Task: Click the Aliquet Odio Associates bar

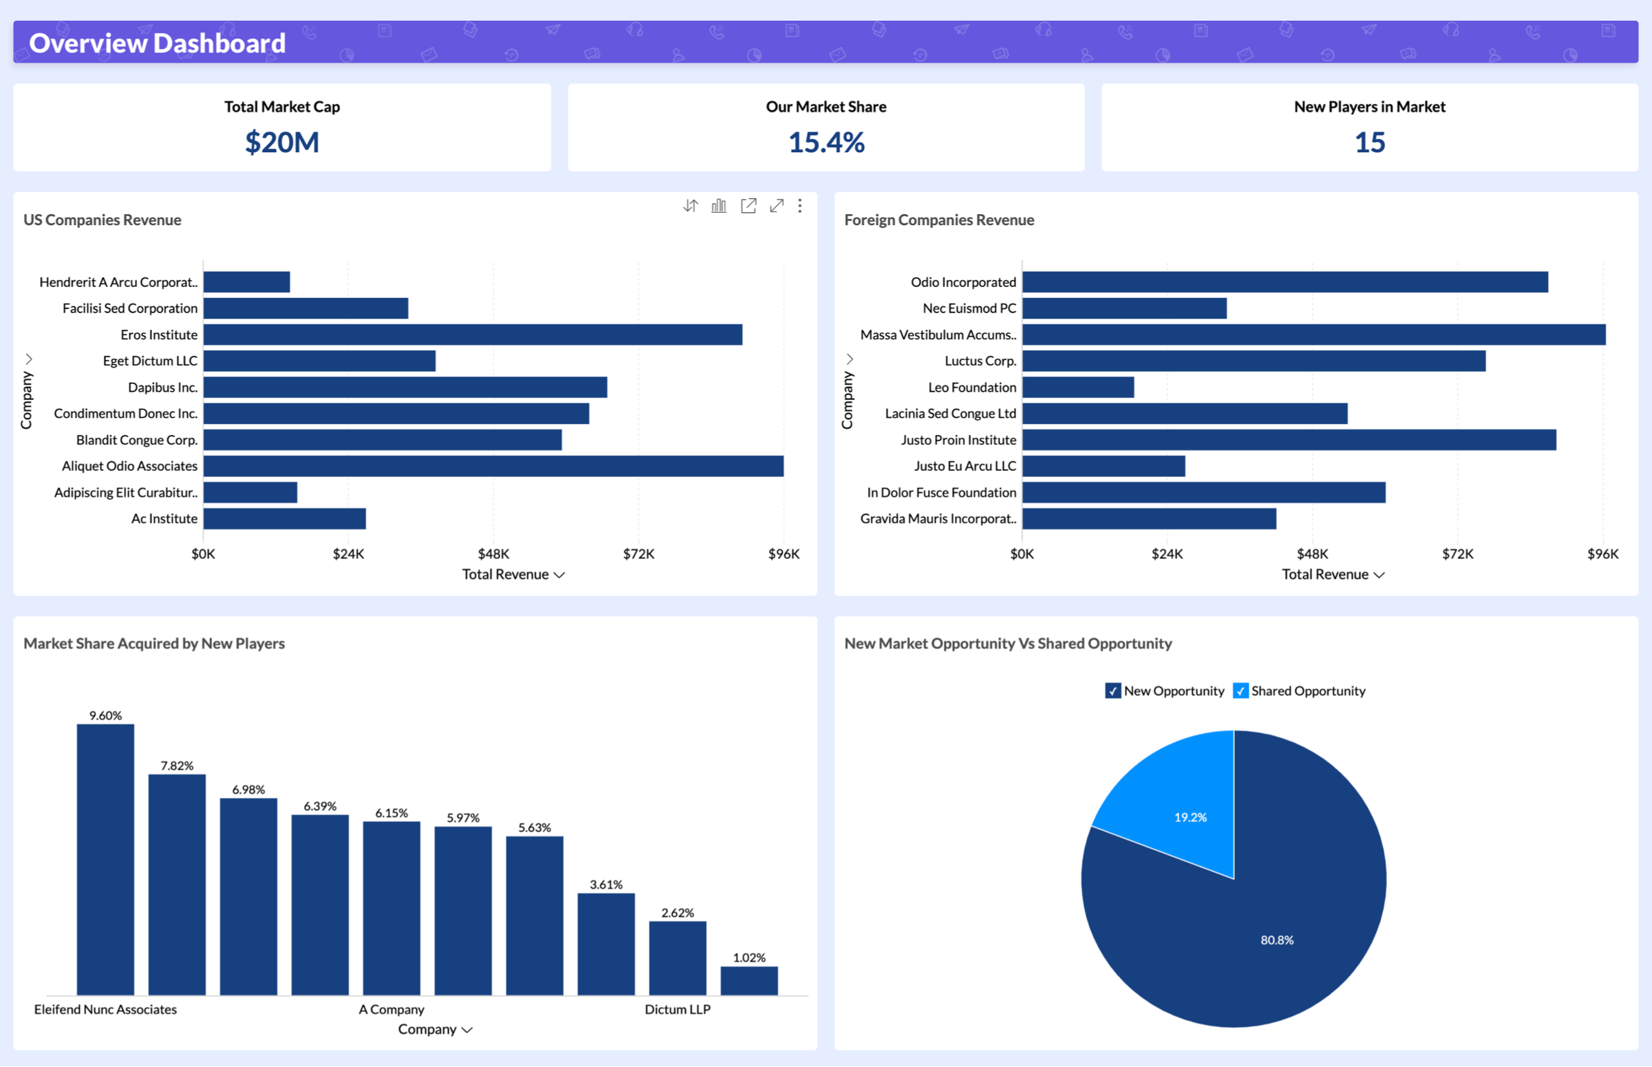Action: coord(493,466)
